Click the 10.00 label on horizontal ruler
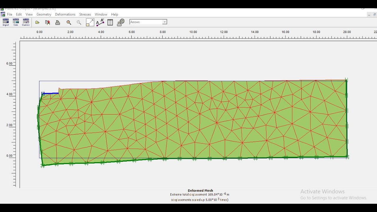This screenshot has width=377, height=212. point(193,32)
